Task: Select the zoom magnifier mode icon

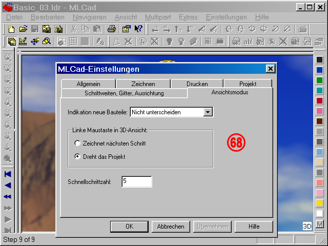Action: tap(47, 42)
